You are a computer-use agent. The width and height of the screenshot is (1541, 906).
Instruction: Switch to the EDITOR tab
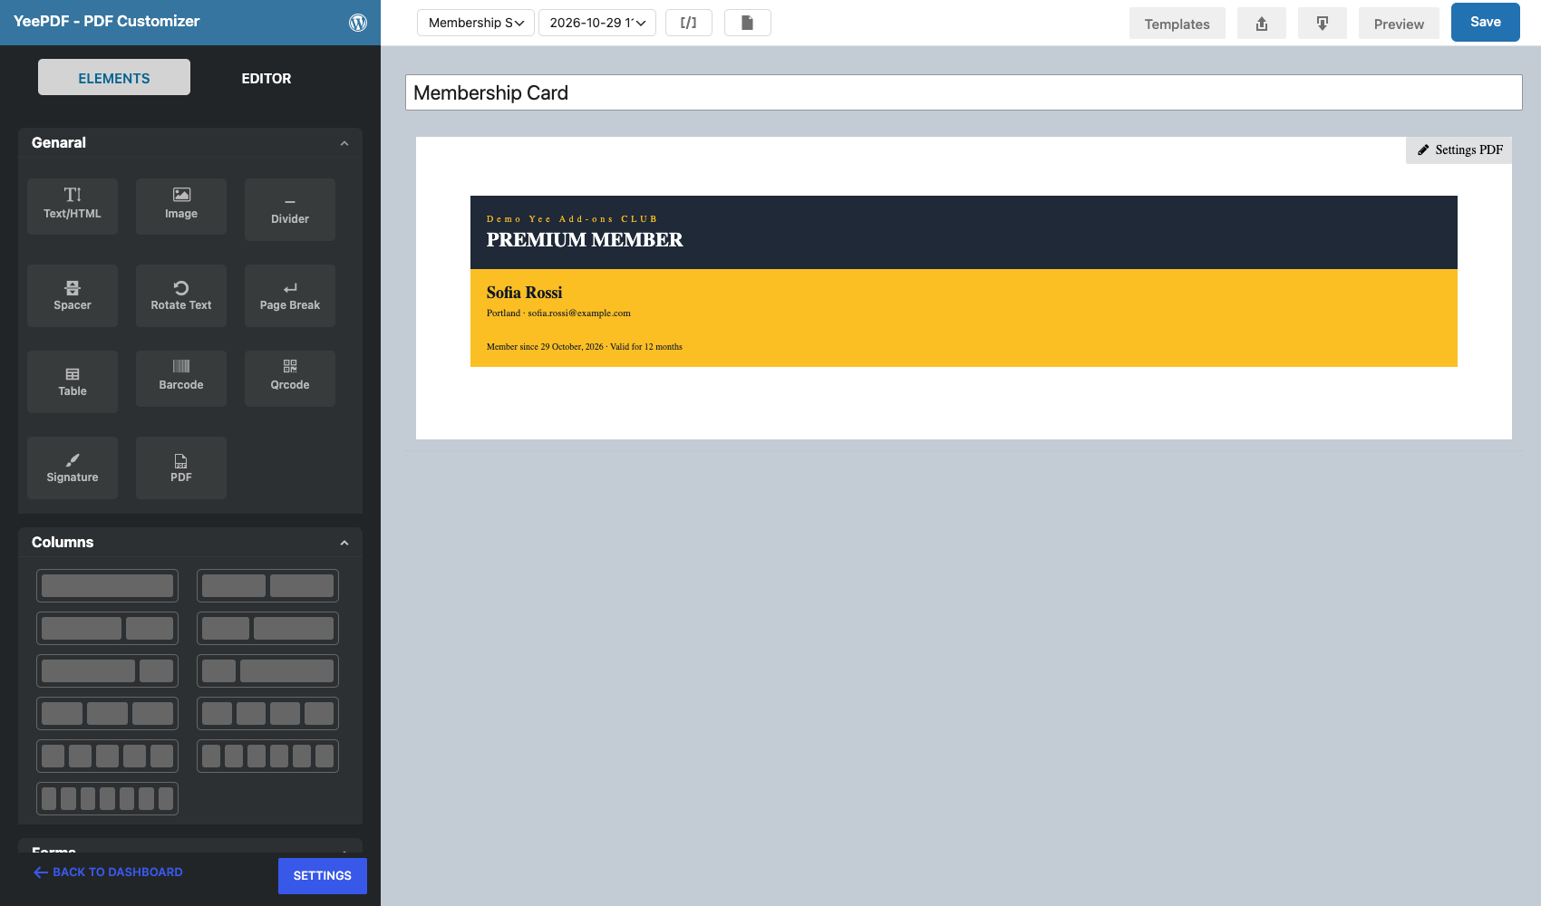pyautogui.click(x=267, y=78)
